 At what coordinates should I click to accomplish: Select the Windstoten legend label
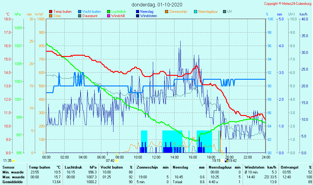coord(149,16)
